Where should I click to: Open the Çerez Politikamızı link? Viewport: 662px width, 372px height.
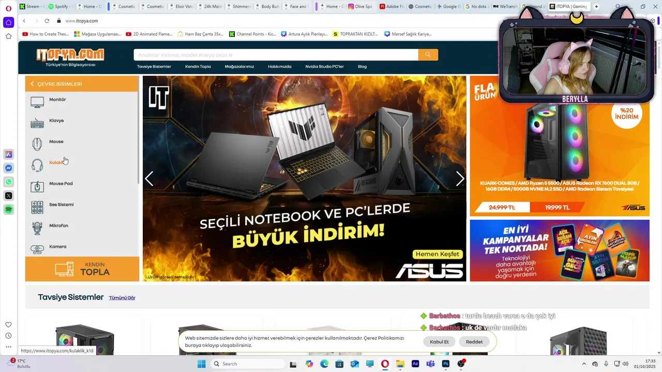[384, 338]
